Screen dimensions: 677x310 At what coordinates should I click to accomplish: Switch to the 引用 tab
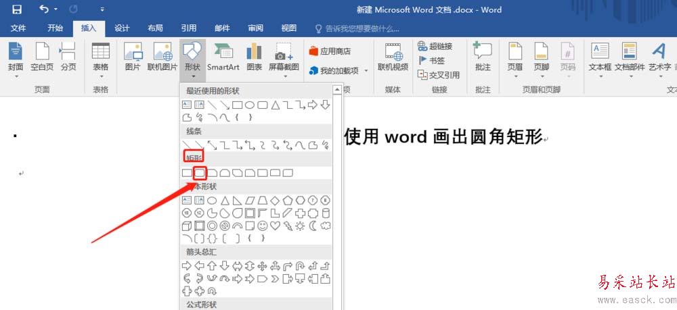tap(189, 28)
